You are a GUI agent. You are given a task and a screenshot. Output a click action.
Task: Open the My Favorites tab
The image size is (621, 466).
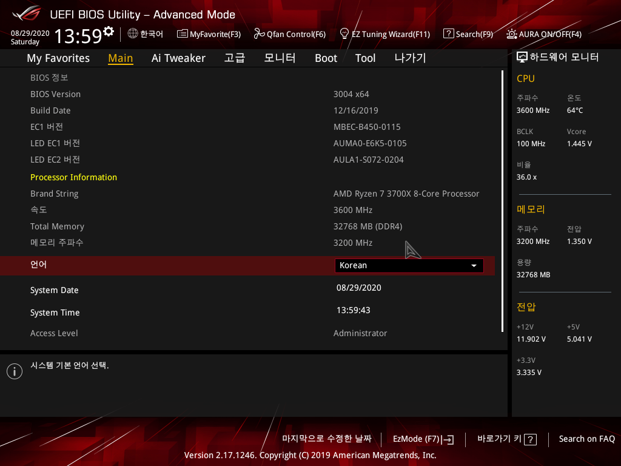58,58
